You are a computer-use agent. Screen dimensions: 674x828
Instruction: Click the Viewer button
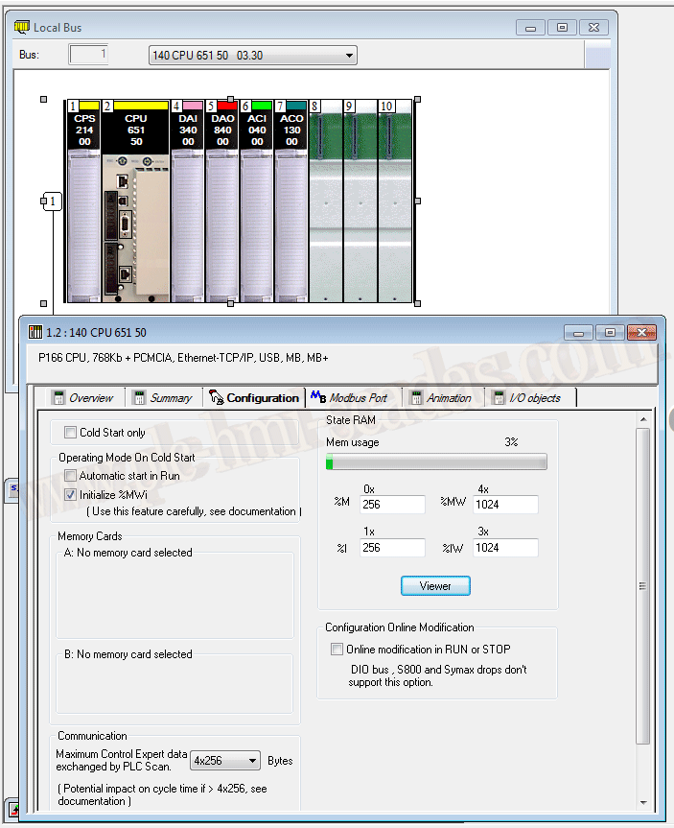click(x=435, y=585)
